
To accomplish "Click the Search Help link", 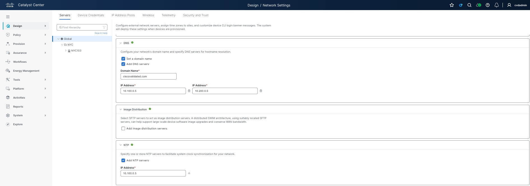I will tap(101, 33).
